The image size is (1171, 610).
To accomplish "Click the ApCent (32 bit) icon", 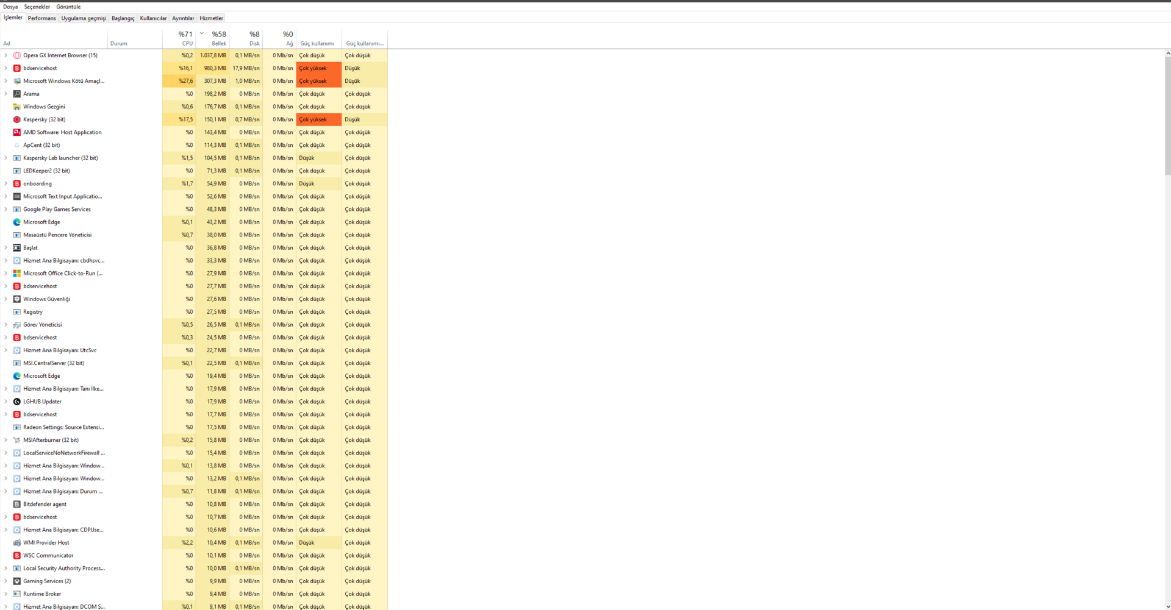I will 16,145.
